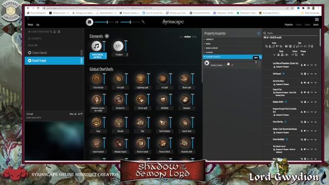Click the Property Inspector help icon

(259, 33)
